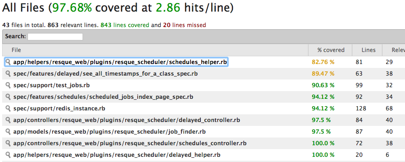The image size is (405, 162).
Task: Click magnifier icon beside schedules_helper.rb
Action: coord(8,62)
